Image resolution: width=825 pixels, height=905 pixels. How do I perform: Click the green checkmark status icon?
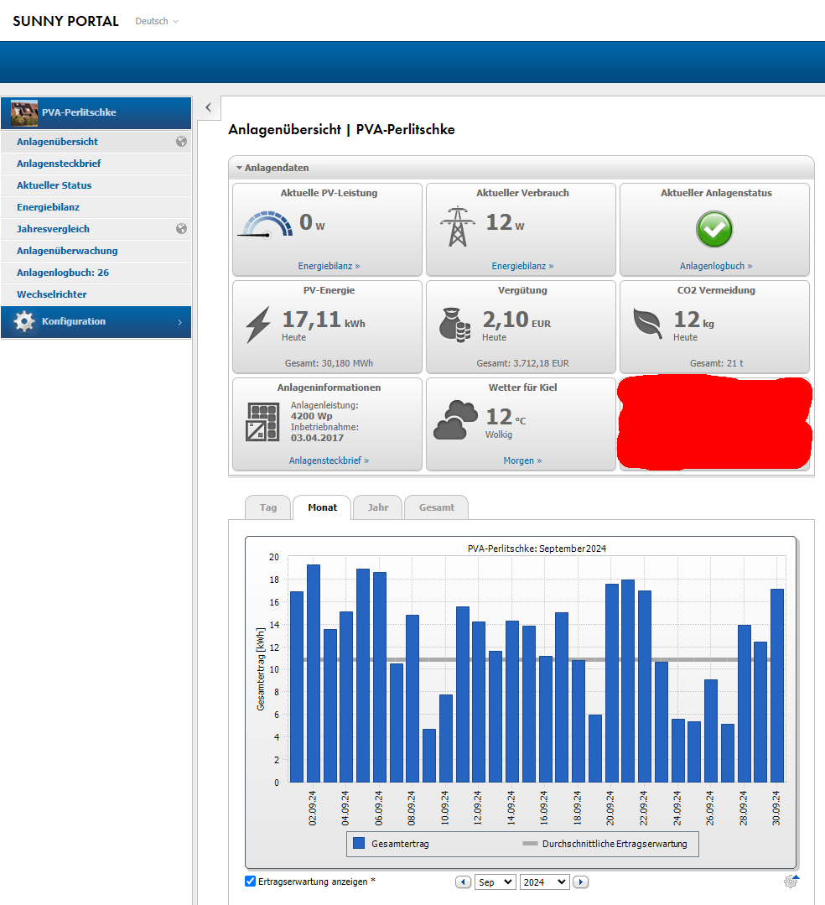click(714, 229)
